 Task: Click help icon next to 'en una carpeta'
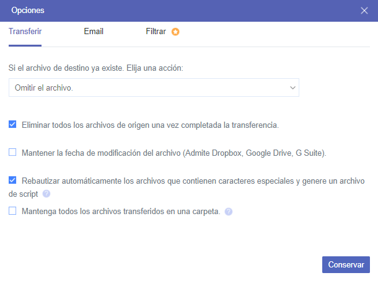click(229, 212)
